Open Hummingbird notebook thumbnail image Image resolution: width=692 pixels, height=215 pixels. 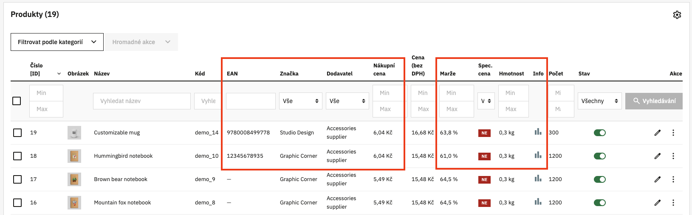(74, 156)
